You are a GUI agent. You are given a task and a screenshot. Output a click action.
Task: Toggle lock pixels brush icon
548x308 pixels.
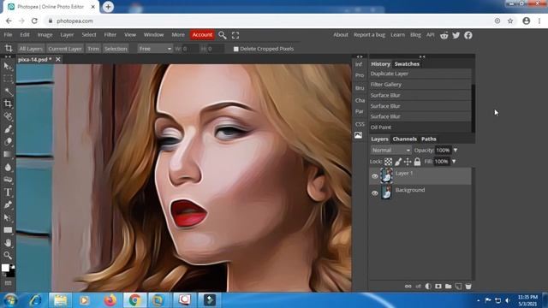pyautogui.click(x=398, y=162)
